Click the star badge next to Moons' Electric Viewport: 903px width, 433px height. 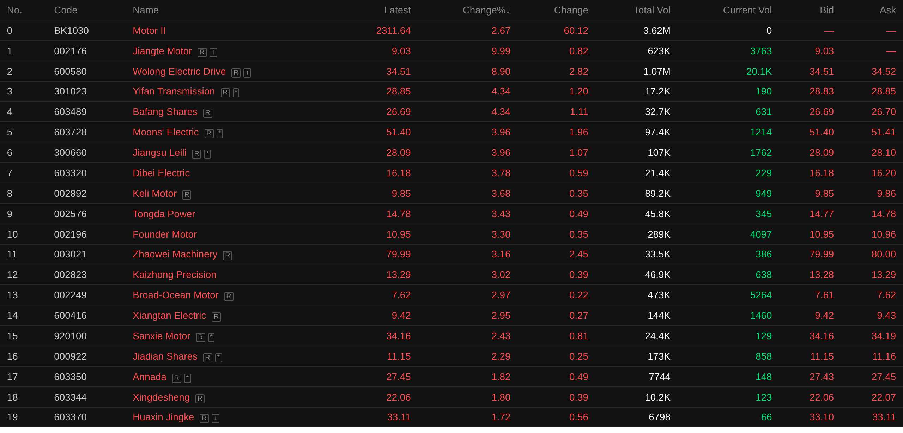click(220, 133)
